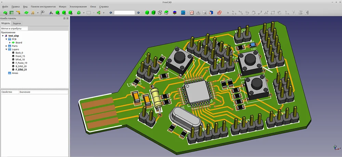Screen dimensions: 342x157
Task: Open the Эскизирование menu
Action: 78,6
